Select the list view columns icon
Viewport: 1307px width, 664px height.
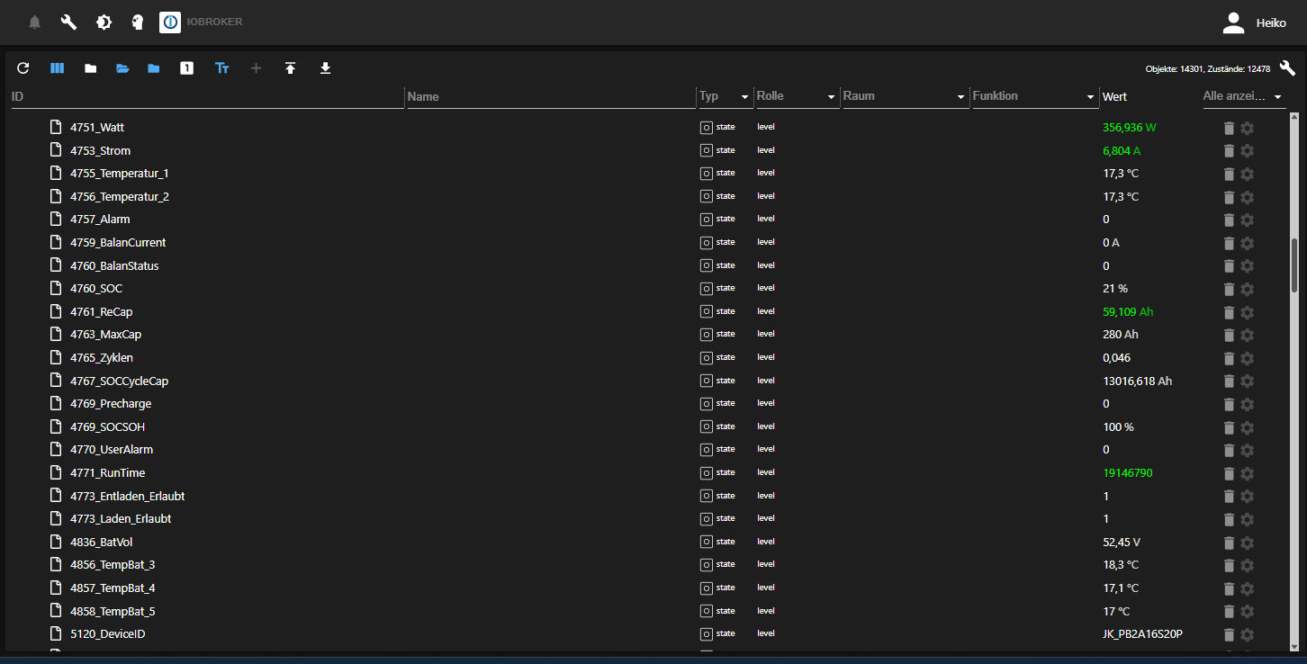pyautogui.click(x=57, y=67)
